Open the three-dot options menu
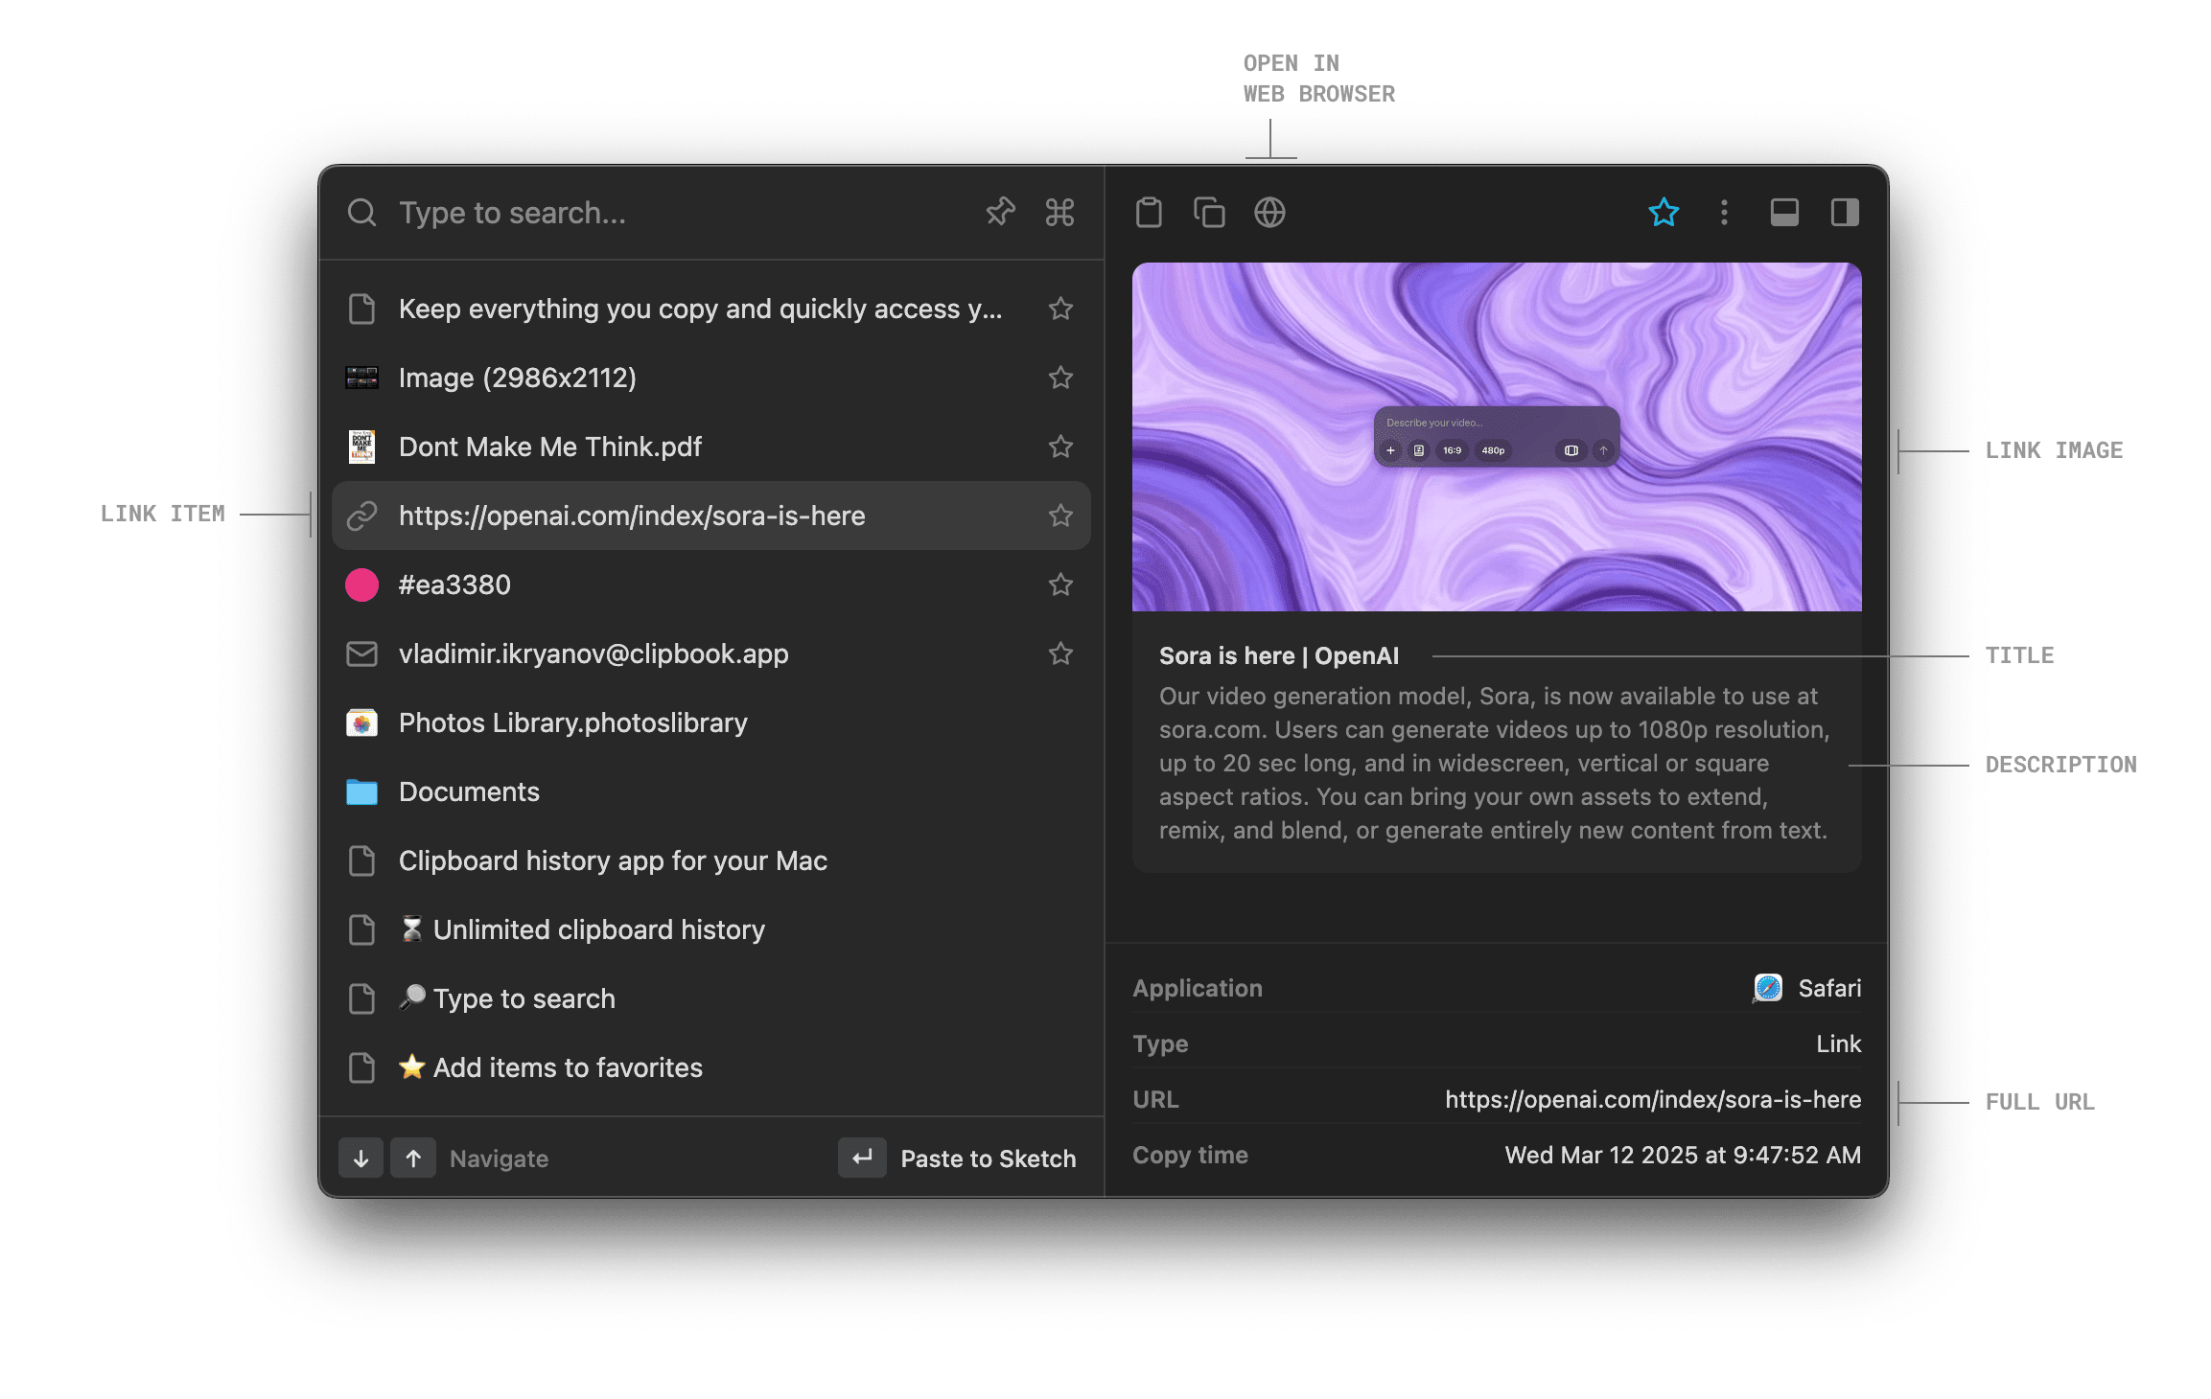The width and height of the screenshot is (2211, 1399). point(1724,212)
